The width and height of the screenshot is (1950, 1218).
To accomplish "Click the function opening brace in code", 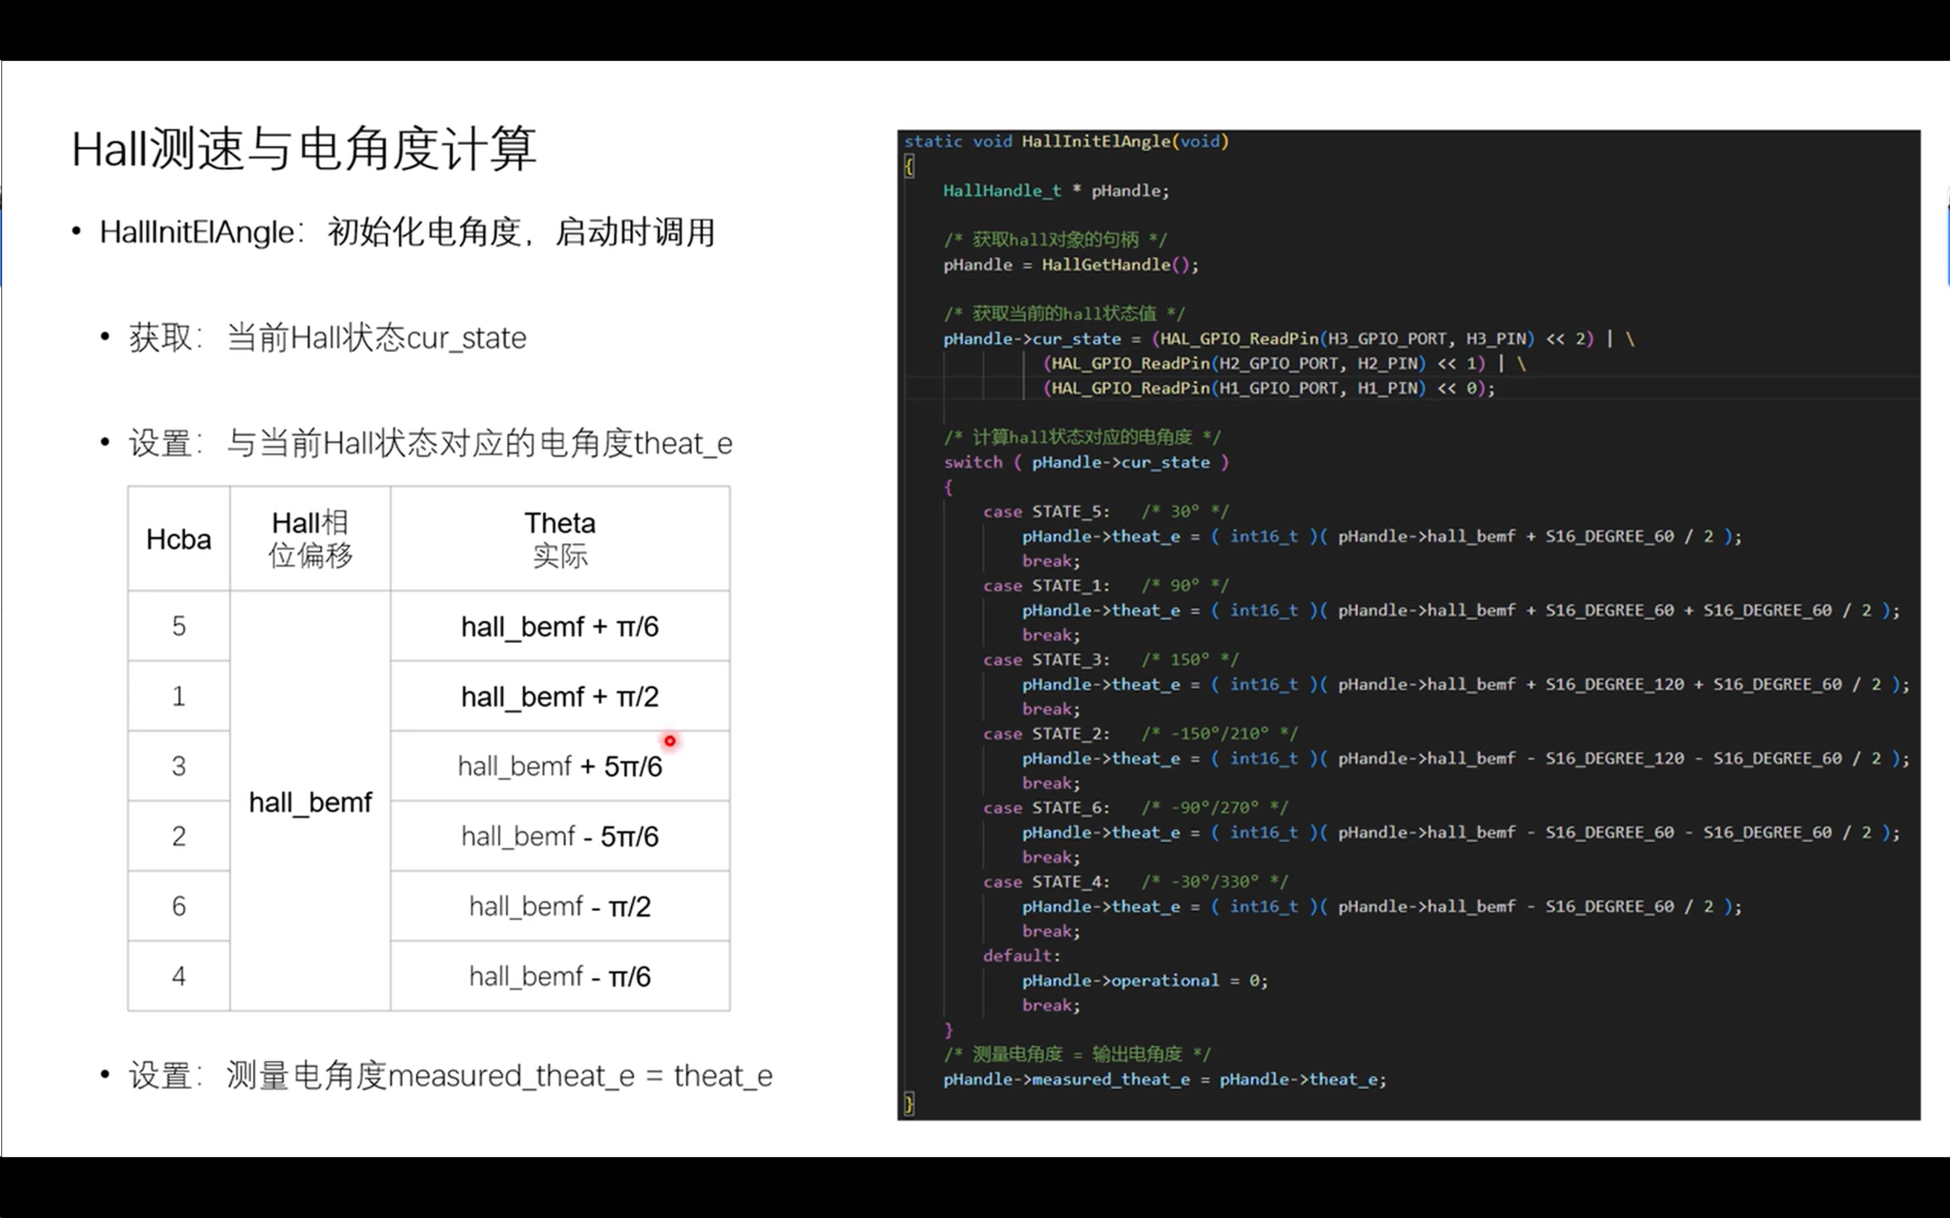I will click(909, 166).
